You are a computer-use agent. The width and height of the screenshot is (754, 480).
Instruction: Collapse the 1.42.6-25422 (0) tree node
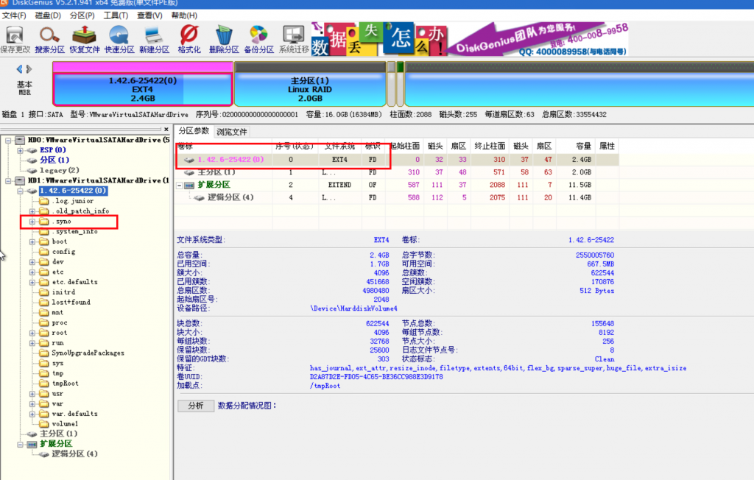point(20,191)
